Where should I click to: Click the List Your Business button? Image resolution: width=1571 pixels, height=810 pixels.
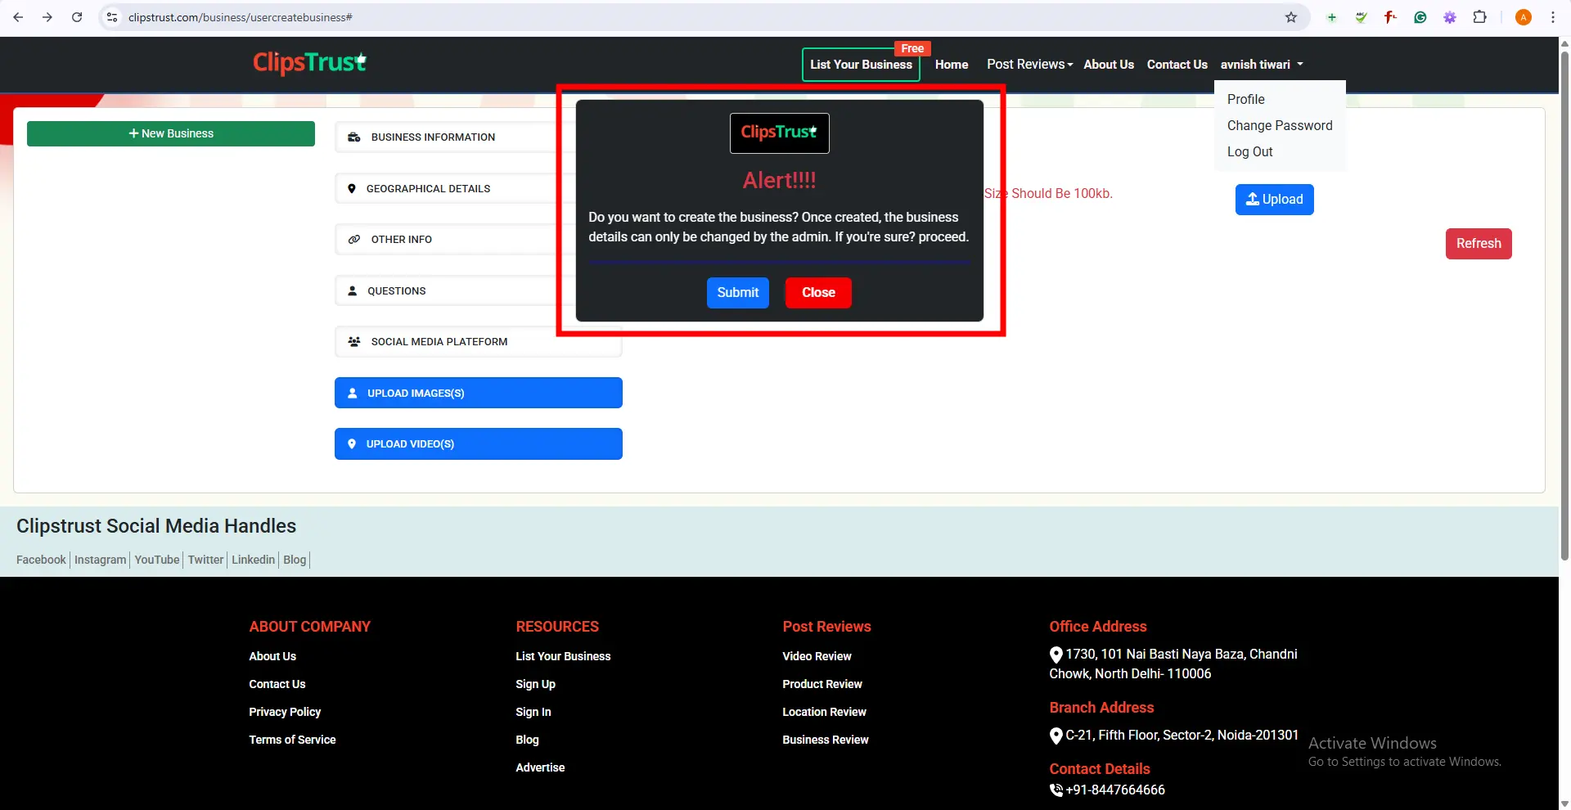coord(861,65)
